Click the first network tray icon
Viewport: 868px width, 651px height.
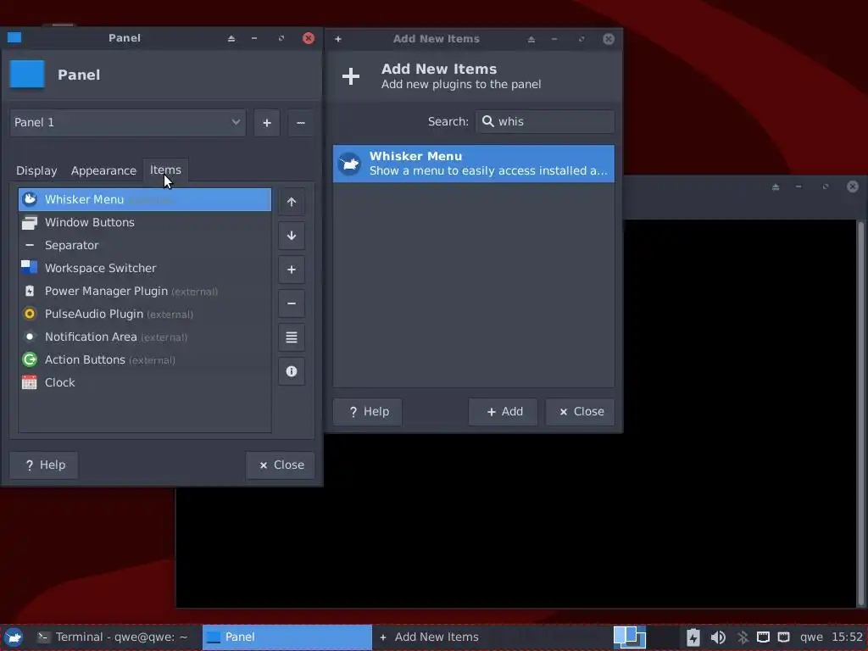point(763,637)
